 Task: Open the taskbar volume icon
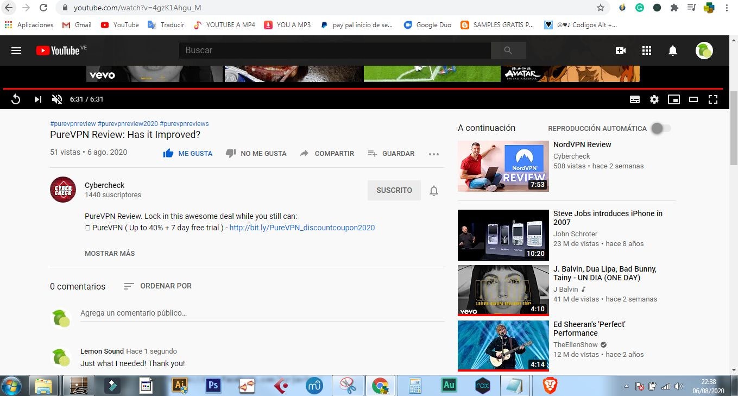(679, 387)
